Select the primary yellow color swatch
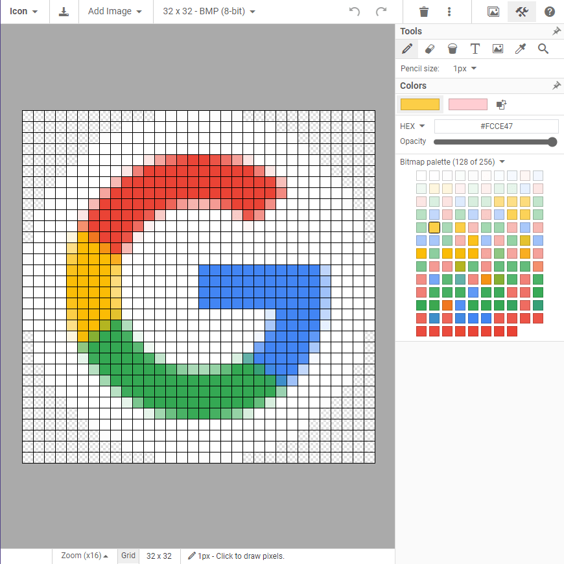This screenshot has width=564, height=564. 420,104
